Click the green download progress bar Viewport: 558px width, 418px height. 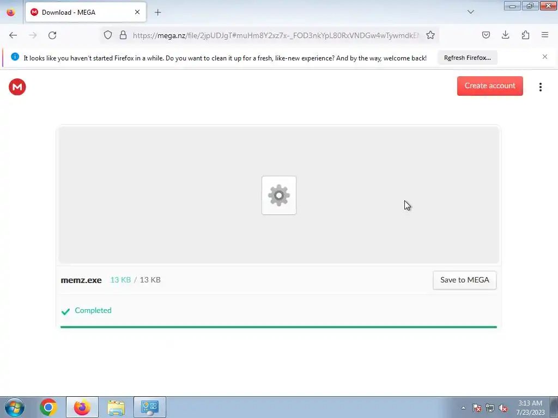(x=278, y=327)
